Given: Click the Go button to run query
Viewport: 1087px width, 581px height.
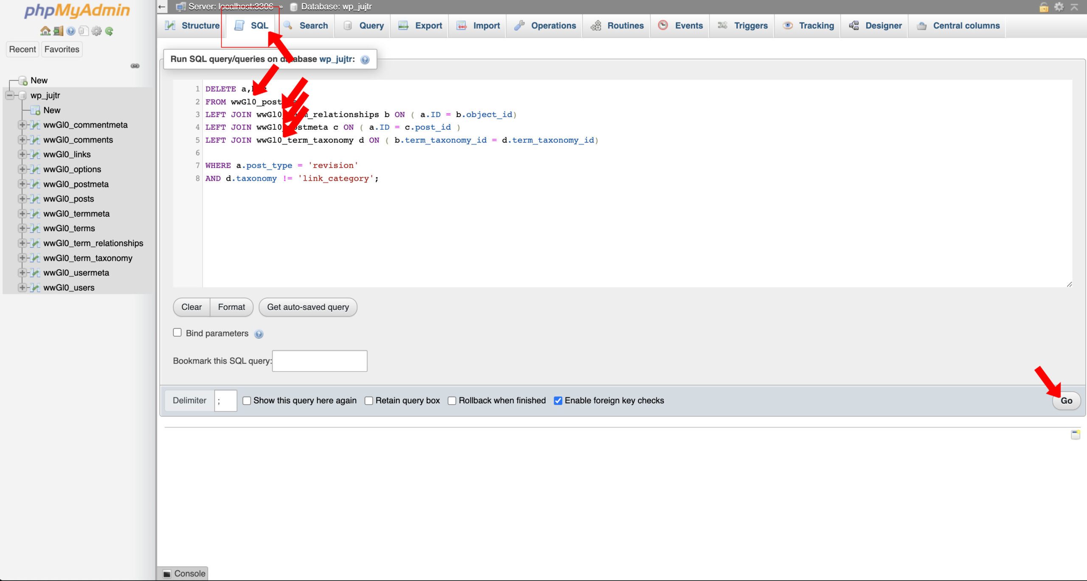Looking at the screenshot, I should coord(1066,401).
